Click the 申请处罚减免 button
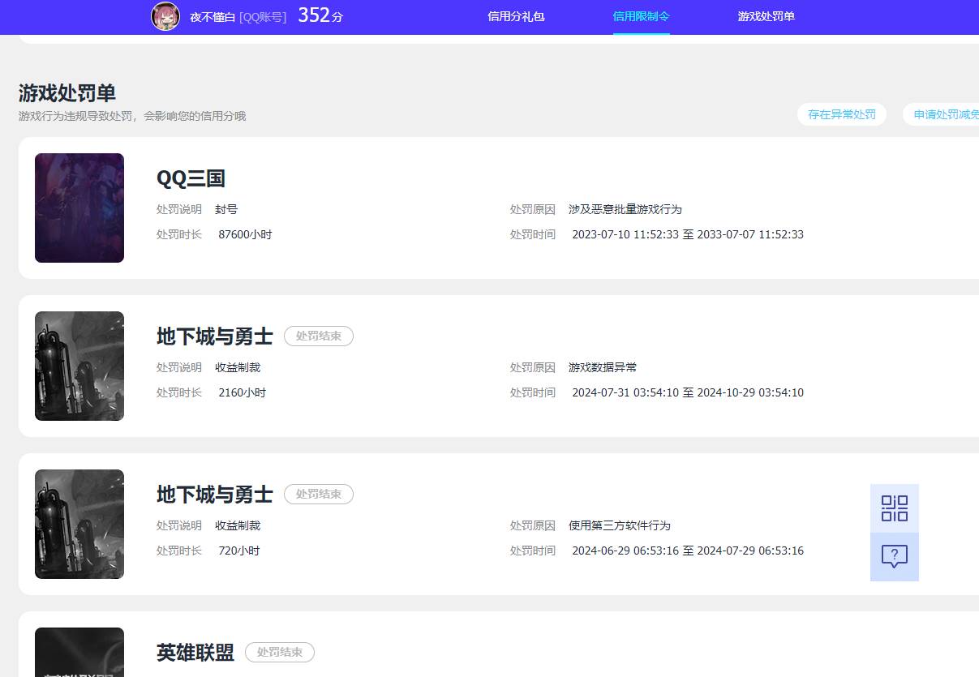This screenshot has width=979, height=677. coord(949,114)
